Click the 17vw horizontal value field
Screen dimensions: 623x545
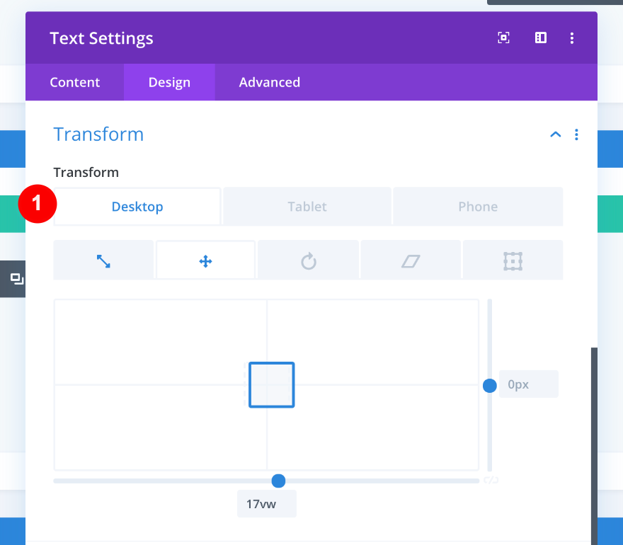pyautogui.click(x=266, y=505)
